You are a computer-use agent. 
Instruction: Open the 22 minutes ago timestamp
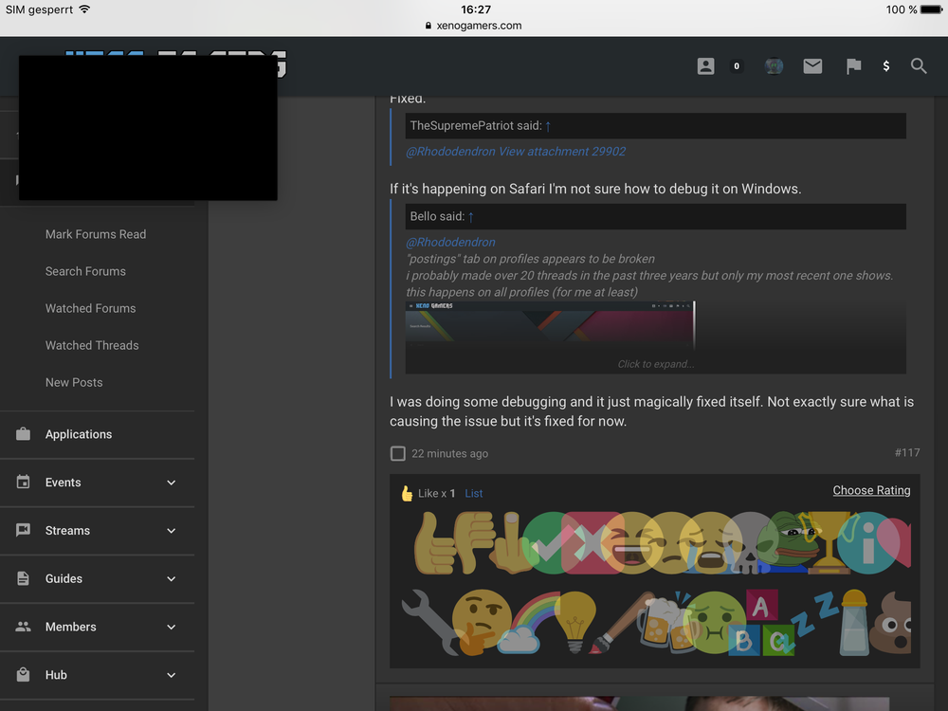pos(449,453)
